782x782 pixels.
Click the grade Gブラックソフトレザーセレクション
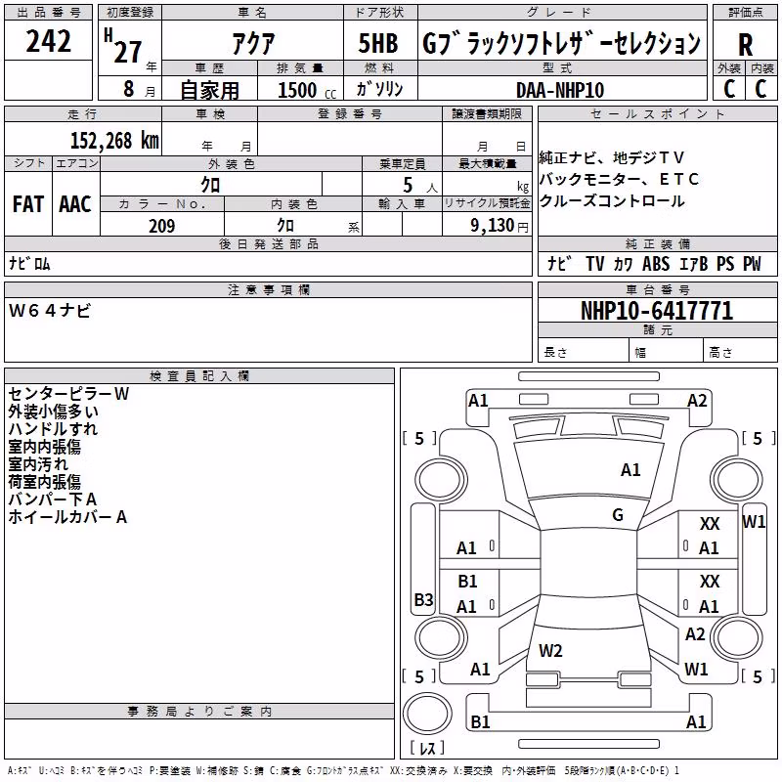pos(561,42)
